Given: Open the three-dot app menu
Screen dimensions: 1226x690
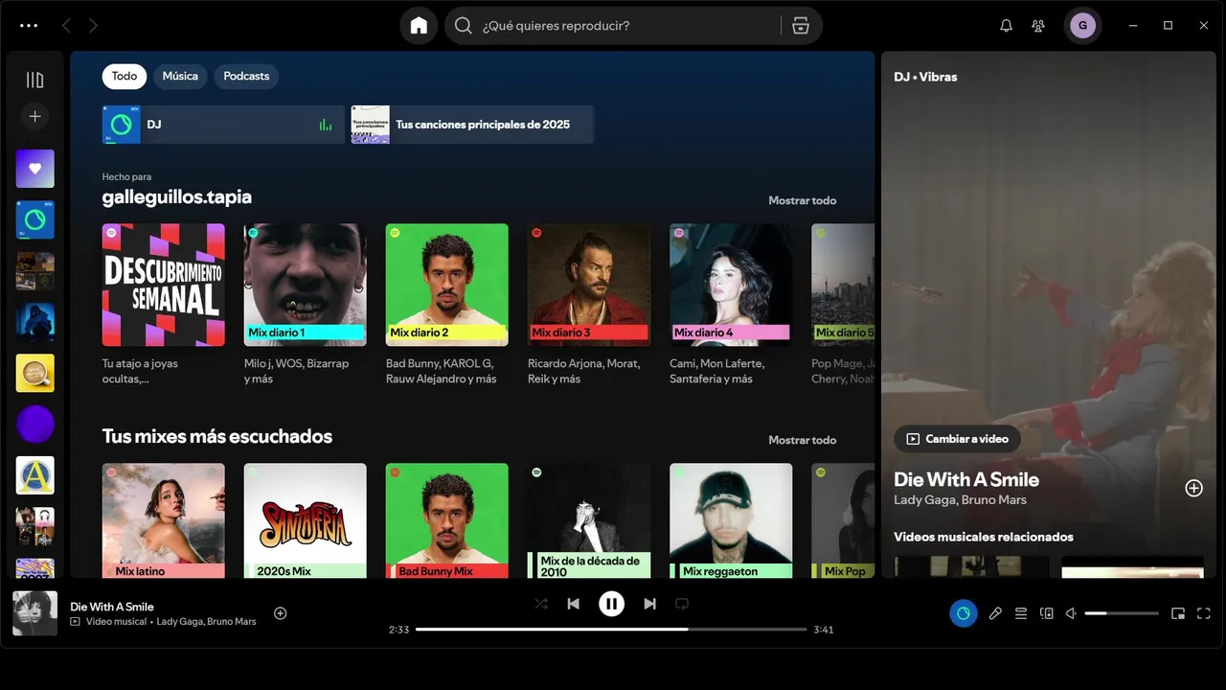Looking at the screenshot, I should coord(29,26).
